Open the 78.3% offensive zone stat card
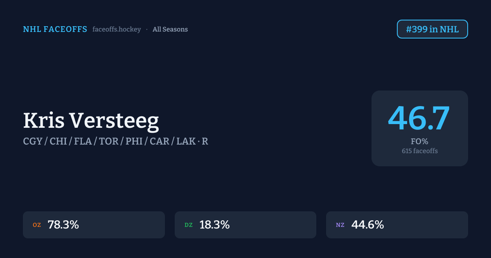 pyautogui.click(x=94, y=225)
